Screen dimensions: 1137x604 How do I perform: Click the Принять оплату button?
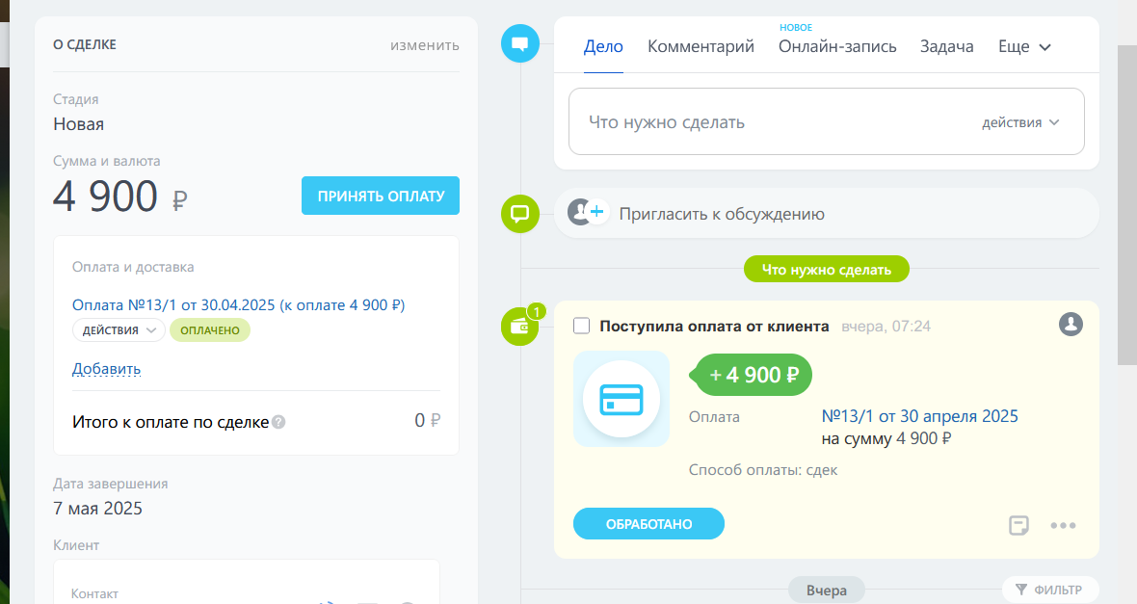pyautogui.click(x=381, y=196)
